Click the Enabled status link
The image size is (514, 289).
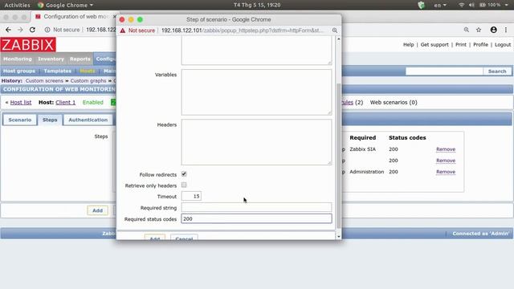tap(93, 102)
